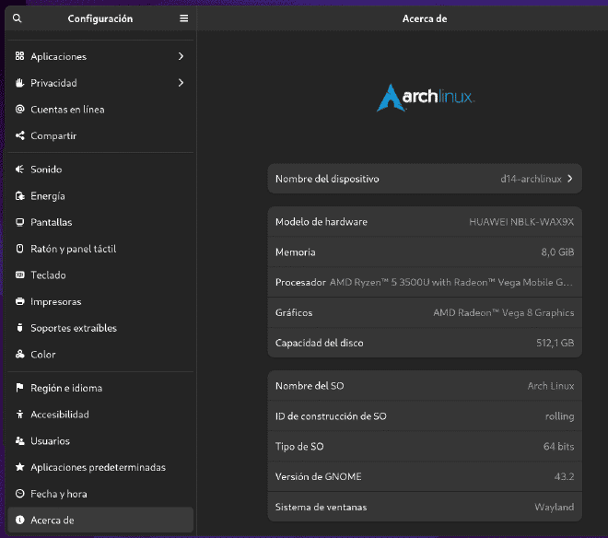Click the d14-archlinux device name value

(x=531, y=179)
